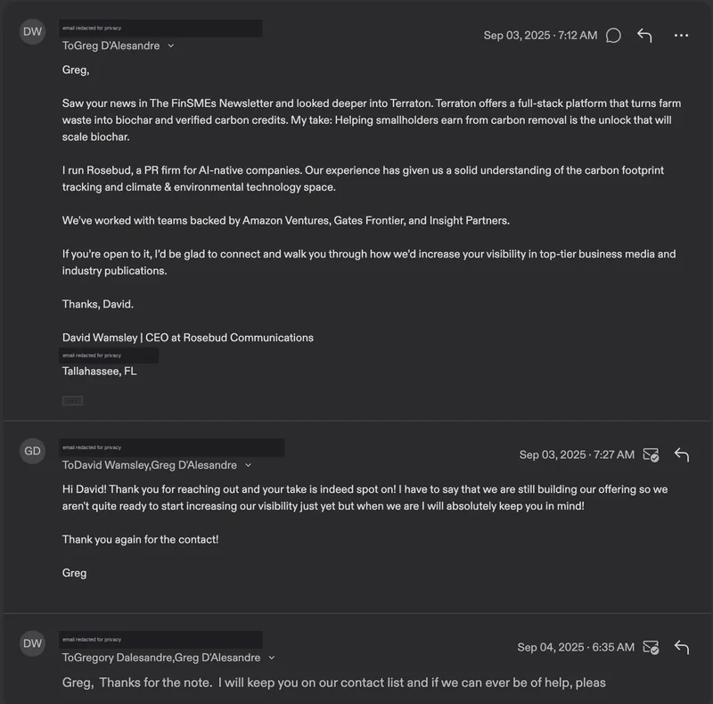Open comment bubble on first email

coord(613,36)
